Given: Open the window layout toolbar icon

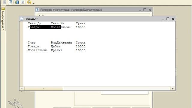Looking at the screenshot, I should [x=22, y=2].
